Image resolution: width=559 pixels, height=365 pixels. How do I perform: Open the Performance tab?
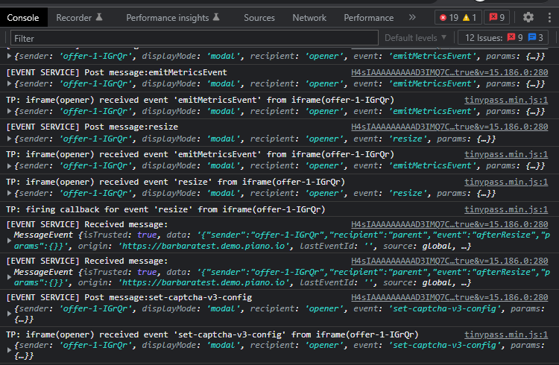click(369, 17)
